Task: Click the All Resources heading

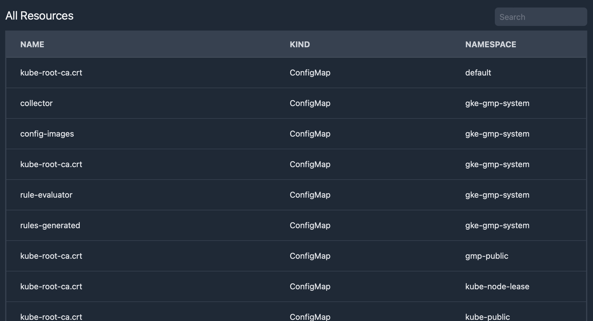Action: click(x=39, y=16)
